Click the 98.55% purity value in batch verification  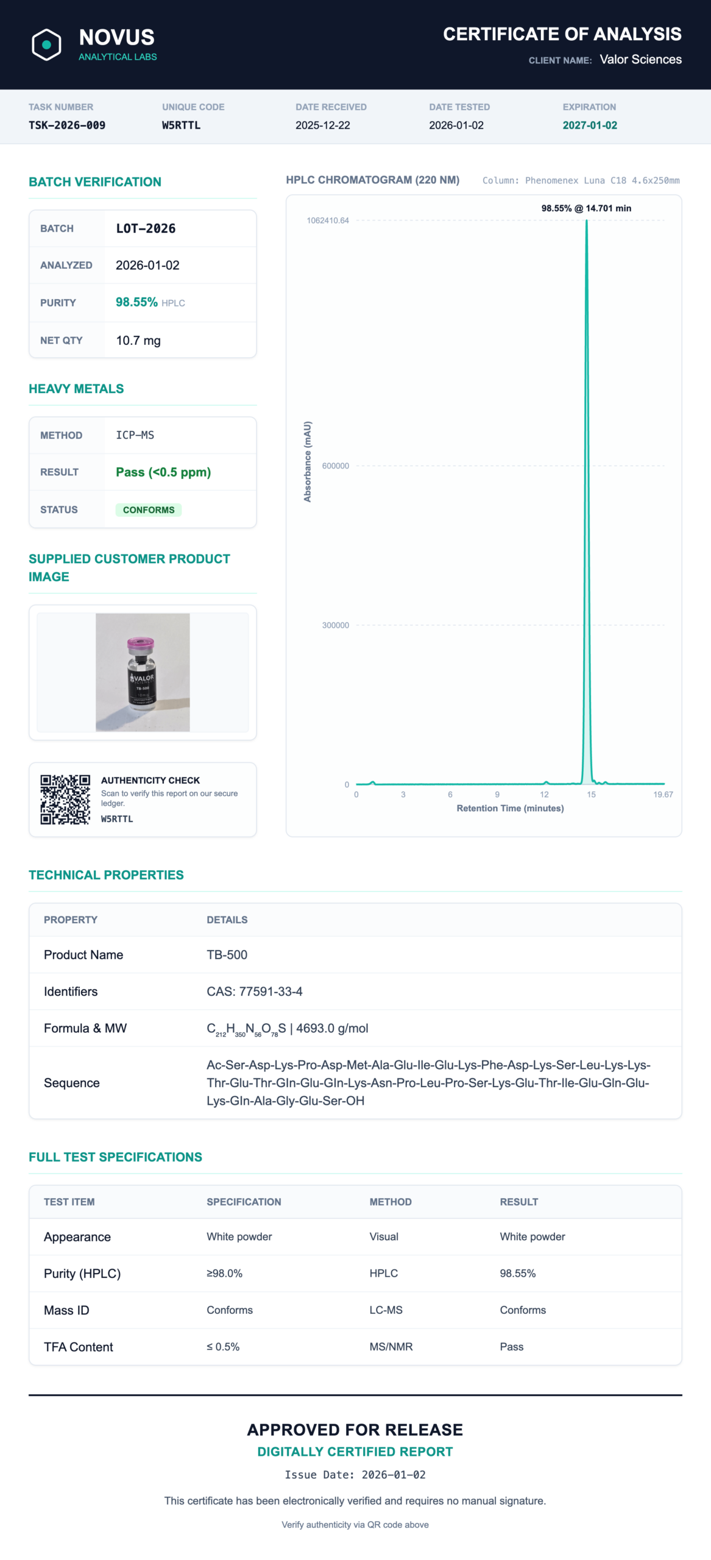coord(136,302)
